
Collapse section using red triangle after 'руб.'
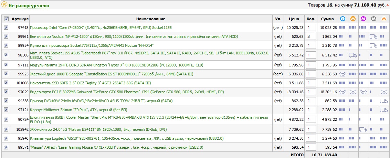click(x=388, y=5)
